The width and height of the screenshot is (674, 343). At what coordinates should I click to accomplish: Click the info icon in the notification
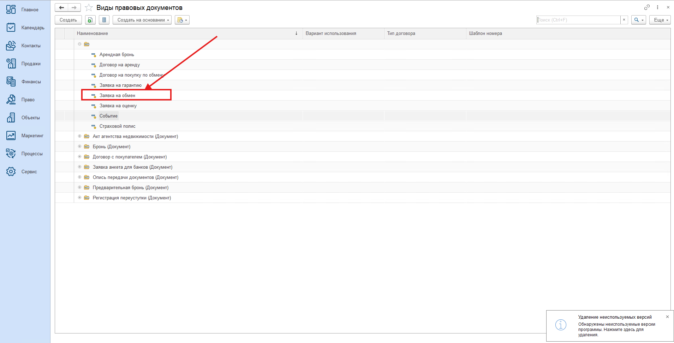click(x=561, y=325)
